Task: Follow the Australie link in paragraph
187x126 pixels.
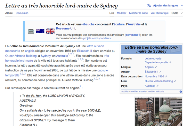Action: 62,56
